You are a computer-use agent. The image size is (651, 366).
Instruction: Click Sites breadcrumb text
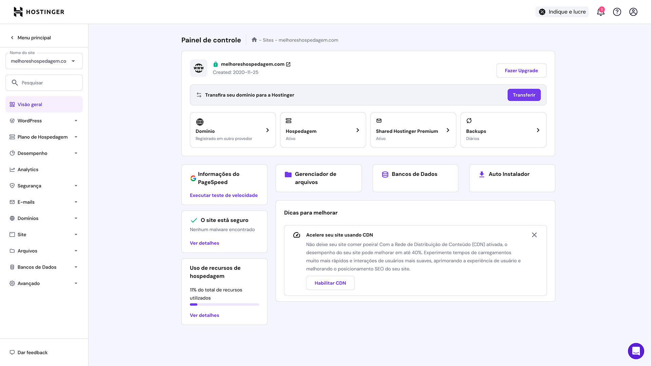268,40
